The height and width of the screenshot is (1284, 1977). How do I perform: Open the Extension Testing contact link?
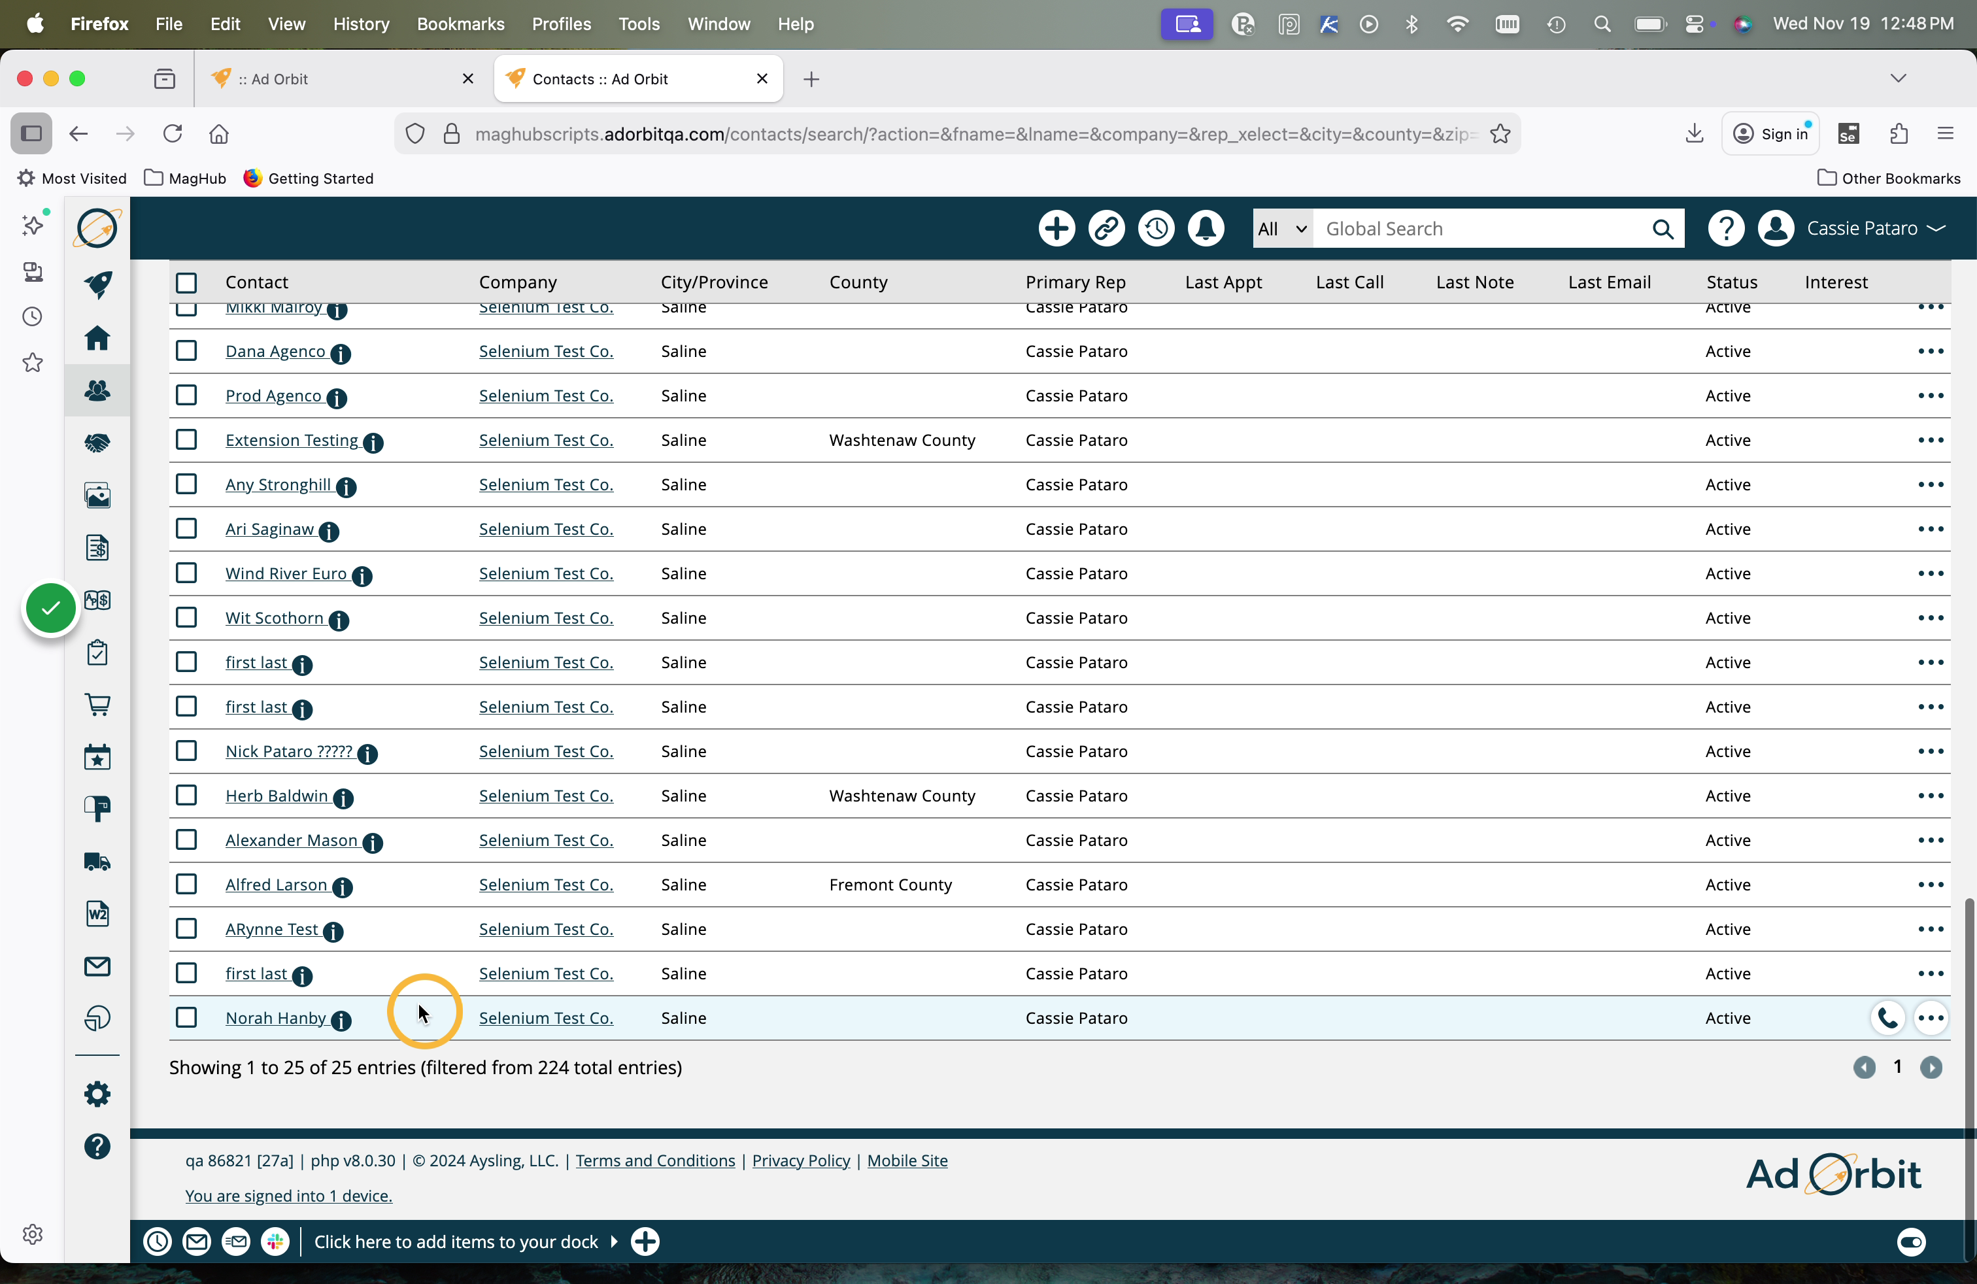292,440
